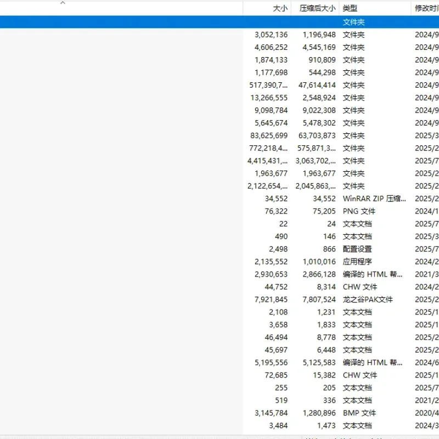439x439 pixels.
Task: Select the 应用程序 row sized 2,135,552
Action: point(219,262)
